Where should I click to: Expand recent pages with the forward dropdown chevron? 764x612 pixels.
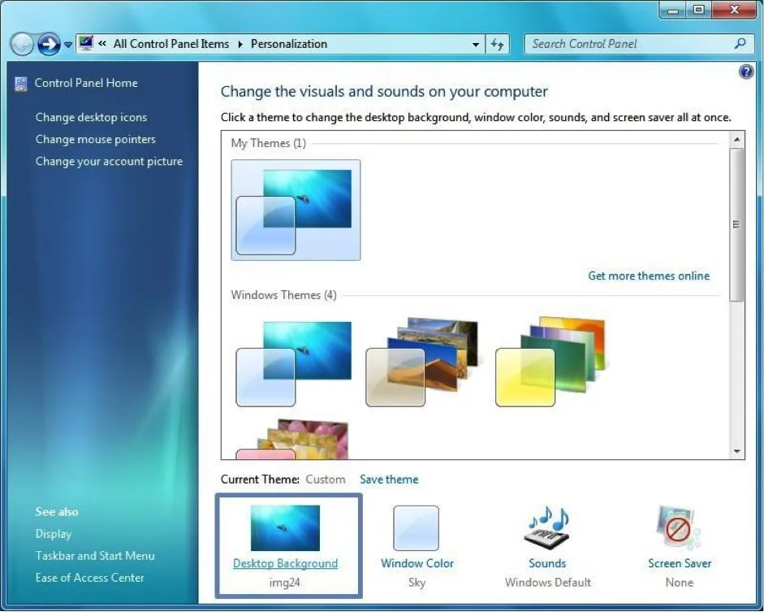point(66,44)
